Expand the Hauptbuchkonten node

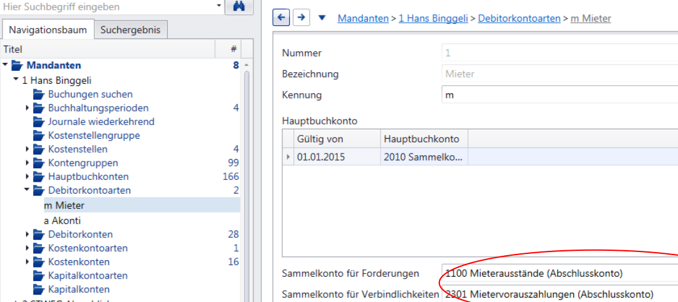click(x=27, y=177)
